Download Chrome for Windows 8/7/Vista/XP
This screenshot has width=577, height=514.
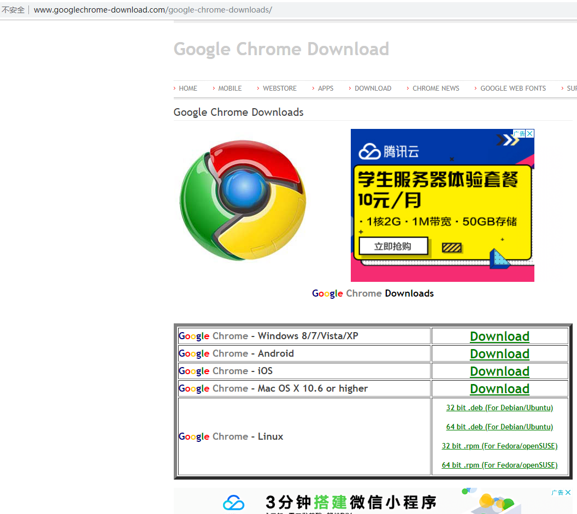(499, 336)
